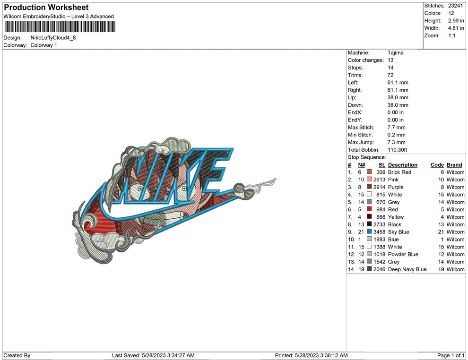
Task: Click the Zoom value 1:1
Action: 451,35
